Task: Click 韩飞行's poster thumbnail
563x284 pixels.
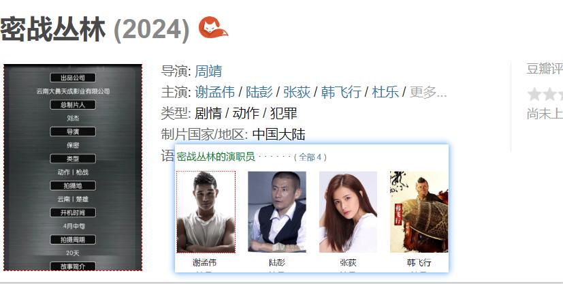Action: tap(419, 212)
